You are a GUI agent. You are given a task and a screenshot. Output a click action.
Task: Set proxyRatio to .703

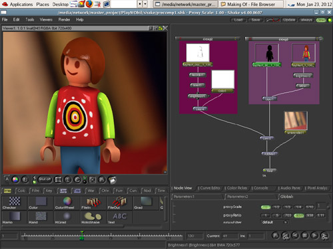point(288,215)
